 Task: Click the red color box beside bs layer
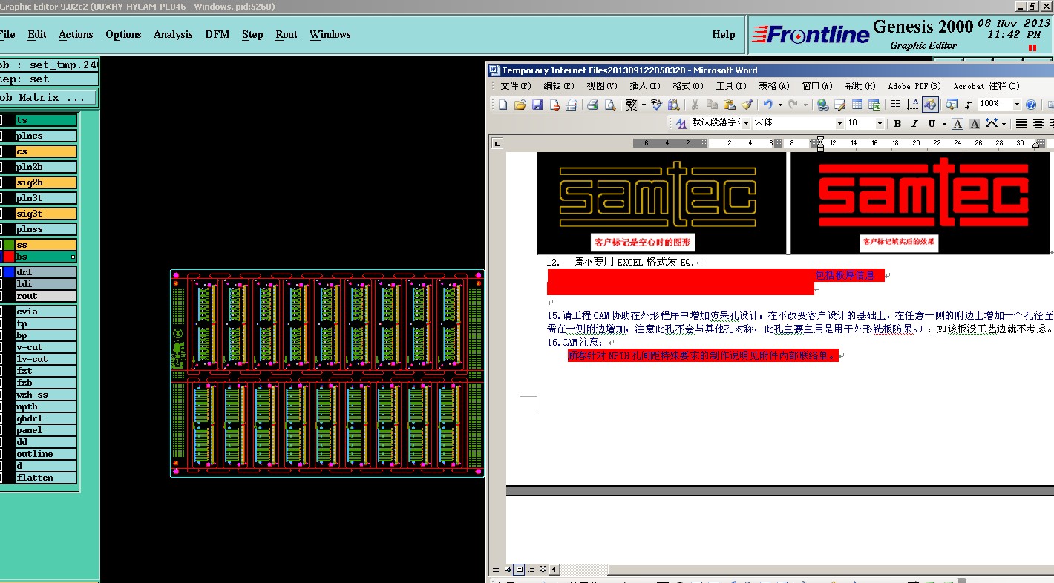tap(9, 257)
